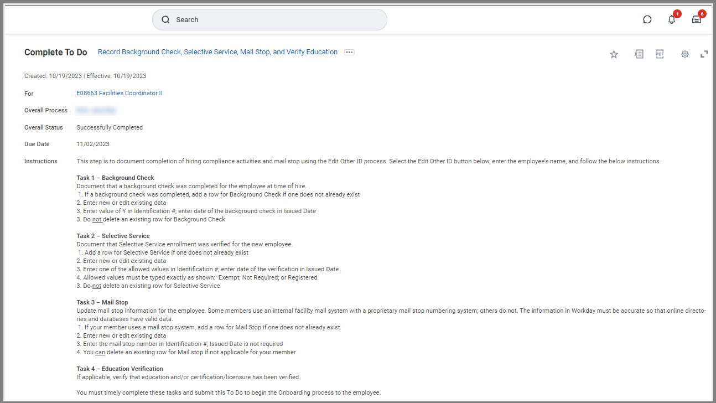
Task: Click the Task 2 – Selective Service heading
Action: (x=113, y=236)
